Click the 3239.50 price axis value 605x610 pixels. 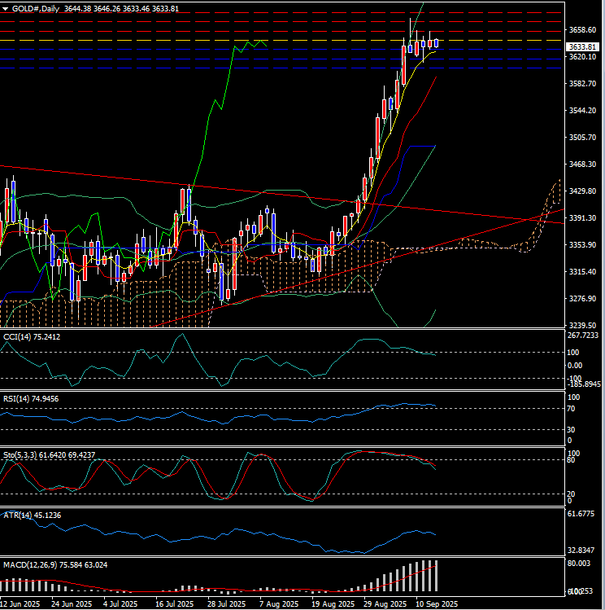click(582, 325)
